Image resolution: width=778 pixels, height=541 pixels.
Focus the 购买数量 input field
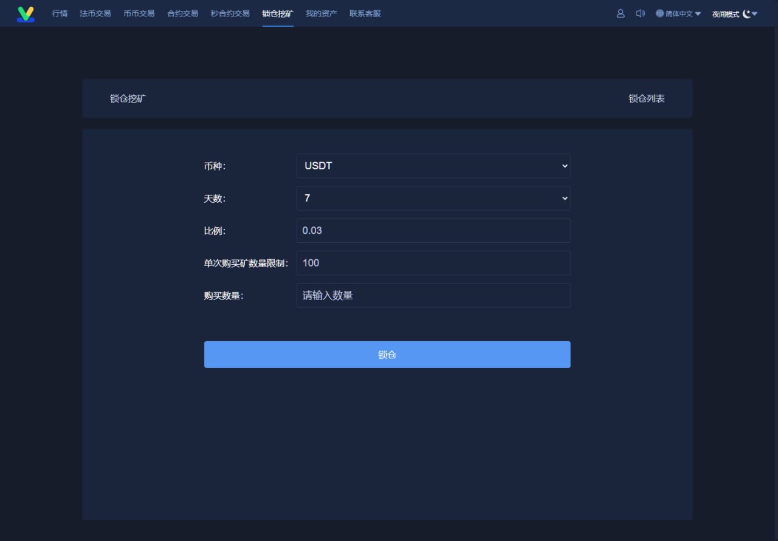[433, 295]
